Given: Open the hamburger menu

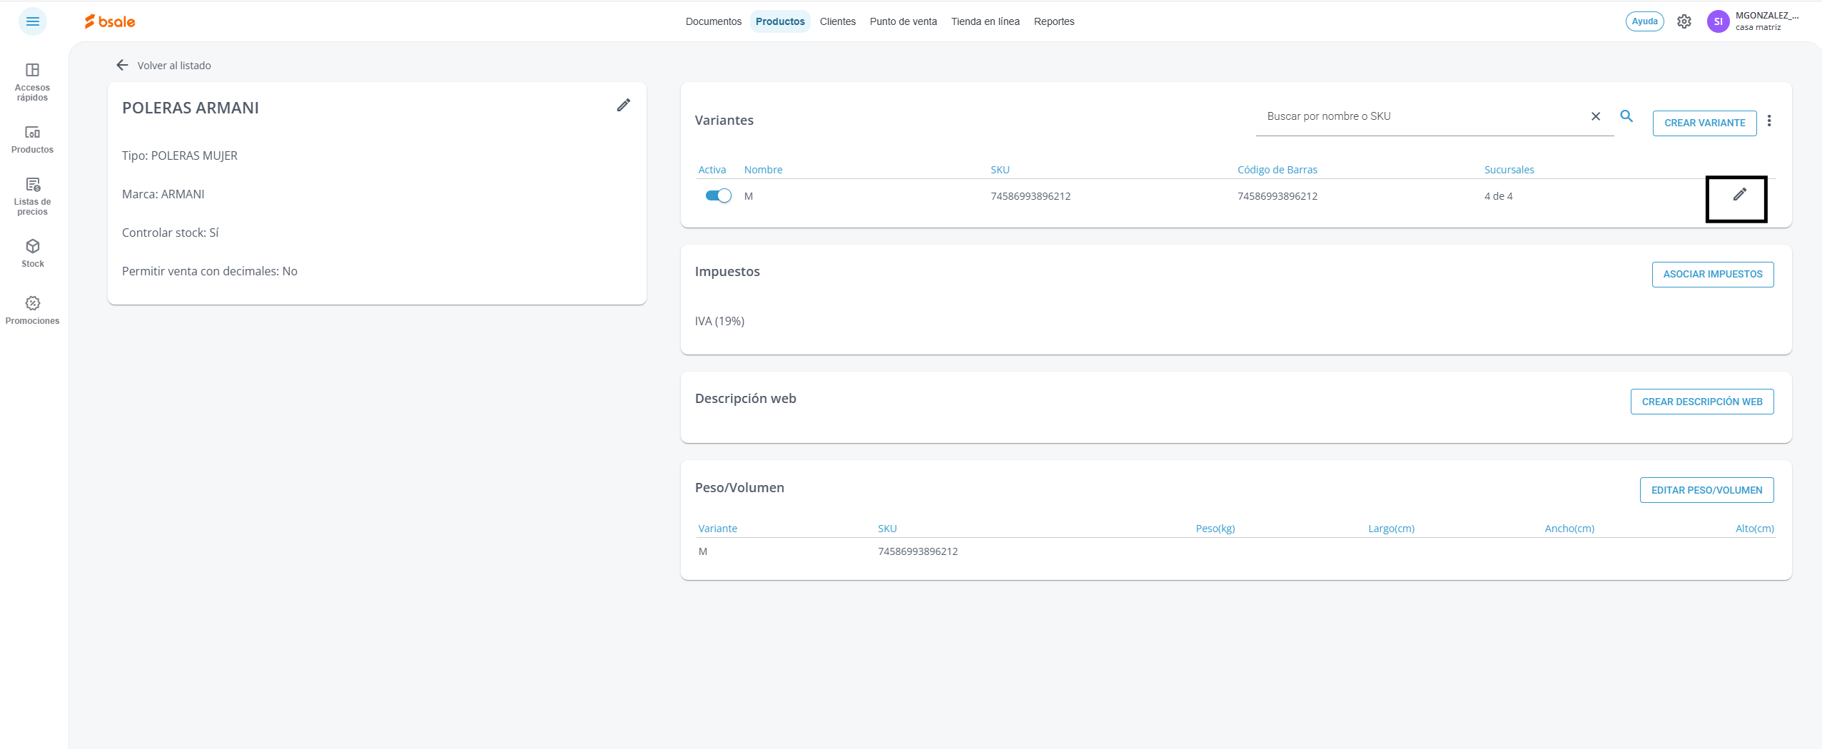Looking at the screenshot, I should click(32, 21).
